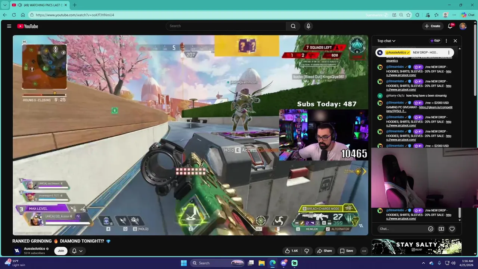Click browser back arrow
The height and width of the screenshot is (269, 478).
(x=5, y=15)
